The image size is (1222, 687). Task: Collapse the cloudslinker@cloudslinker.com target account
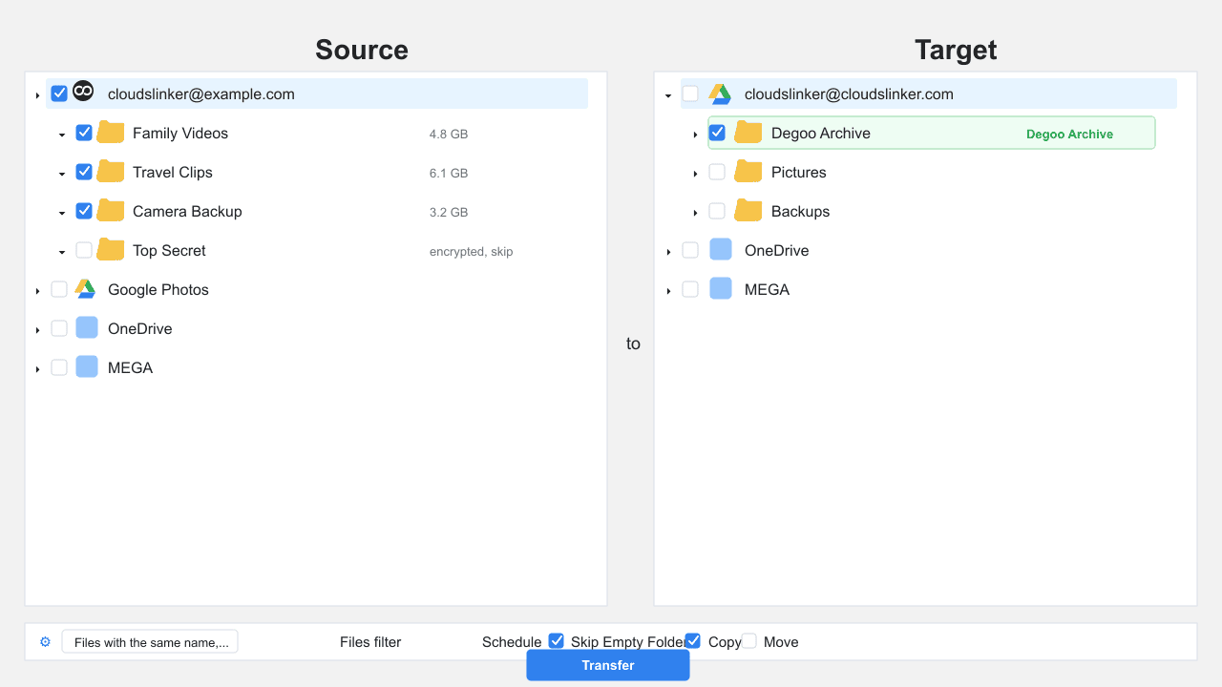click(x=668, y=95)
